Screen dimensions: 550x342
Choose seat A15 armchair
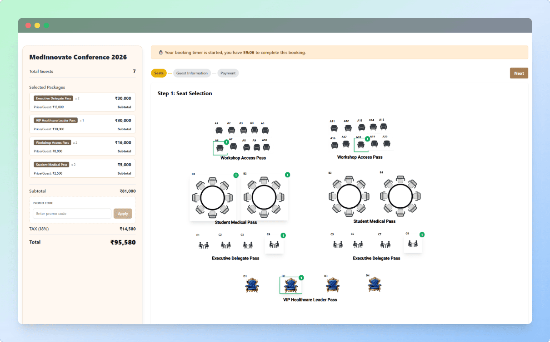(x=383, y=127)
